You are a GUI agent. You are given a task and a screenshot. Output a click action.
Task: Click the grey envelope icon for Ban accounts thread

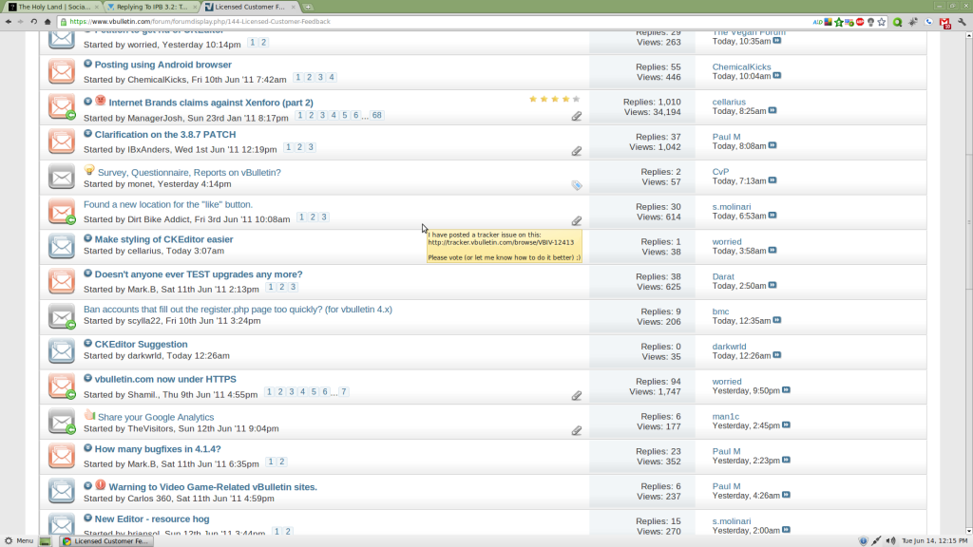pos(62,316)
